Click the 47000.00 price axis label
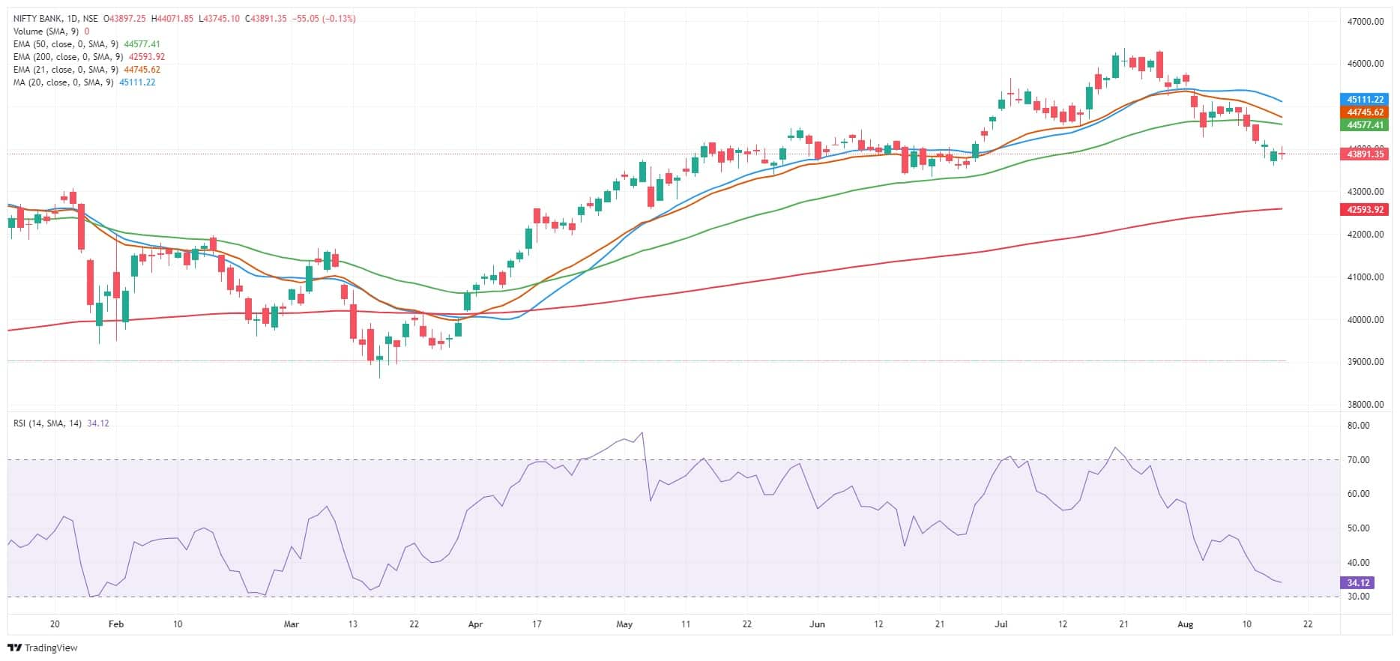The height and width of the screenshot is (661, 1400). click(x=1366, y=22)
